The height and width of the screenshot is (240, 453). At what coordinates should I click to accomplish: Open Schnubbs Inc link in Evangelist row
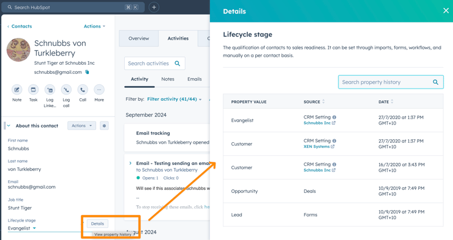[319, 123]
